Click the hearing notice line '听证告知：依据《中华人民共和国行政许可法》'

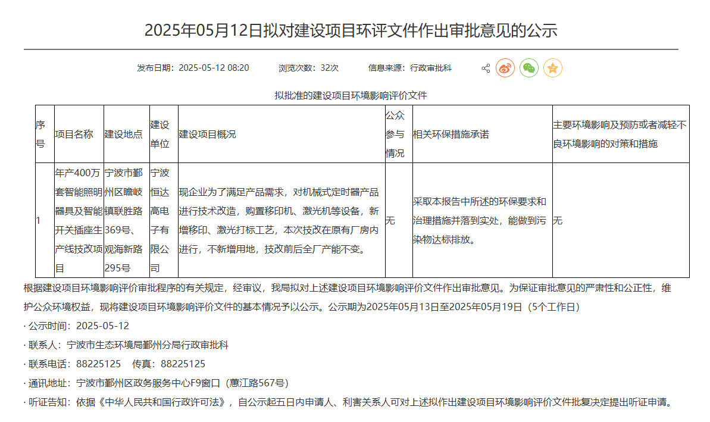click(349, 402)
